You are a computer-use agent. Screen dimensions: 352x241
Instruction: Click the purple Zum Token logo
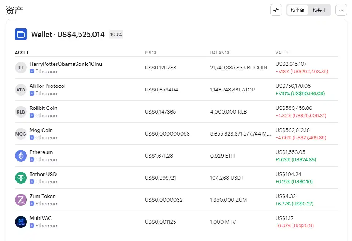pyautogui.click(x=21, y=200)
